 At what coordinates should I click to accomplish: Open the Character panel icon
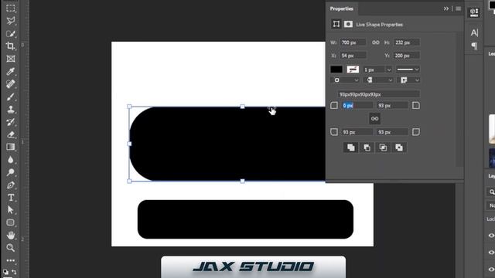point(474,32)
